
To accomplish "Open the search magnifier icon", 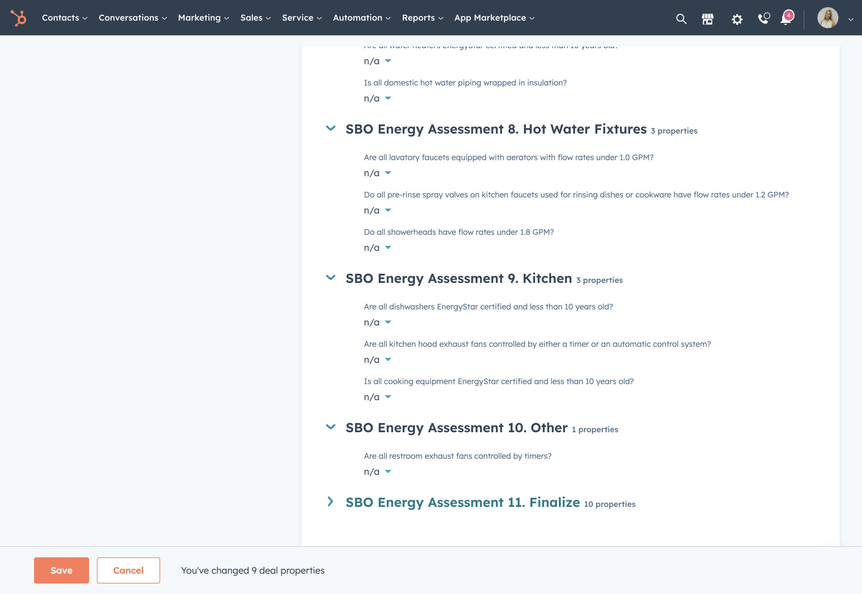I will [x=681, y=19].
